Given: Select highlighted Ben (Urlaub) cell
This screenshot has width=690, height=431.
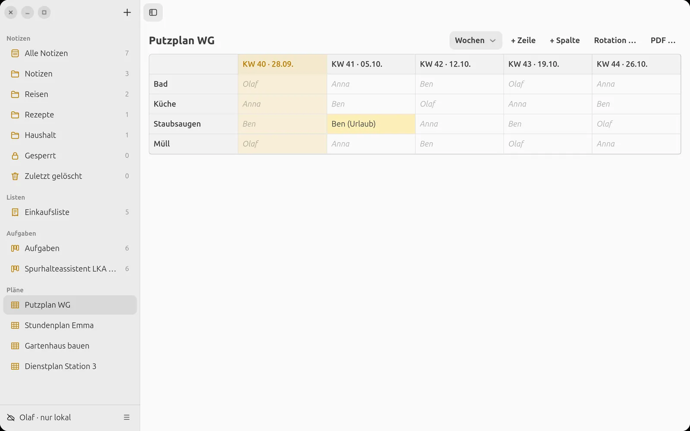Looking at the screenshot, I should (x=371, y=124).
